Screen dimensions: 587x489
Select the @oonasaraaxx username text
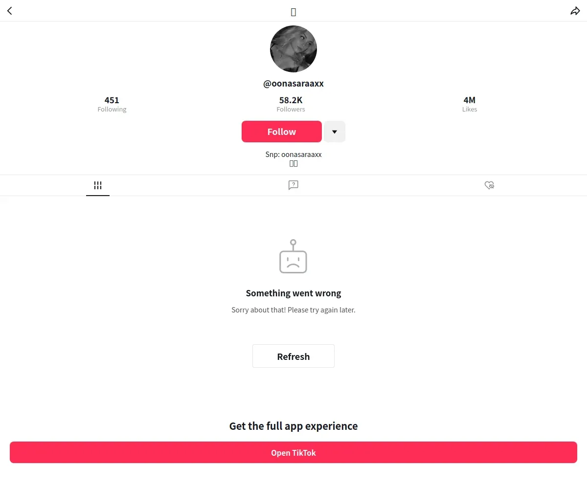point(293,84)
